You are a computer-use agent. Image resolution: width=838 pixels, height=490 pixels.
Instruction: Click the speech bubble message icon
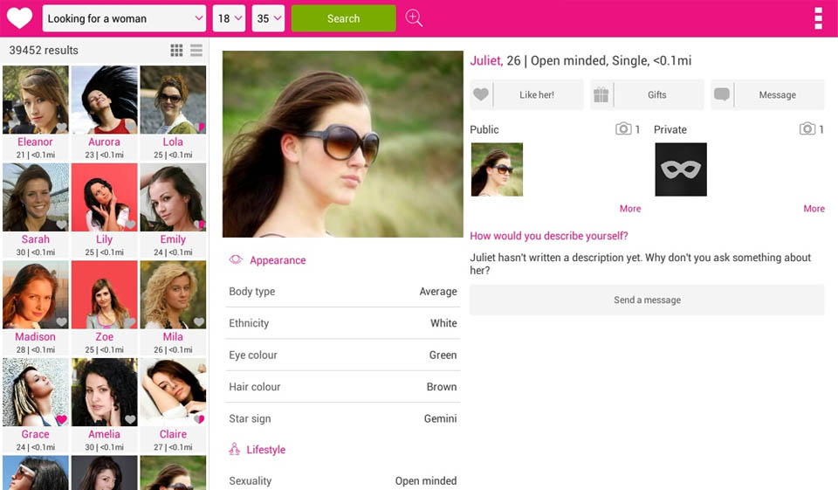(722, 95)
